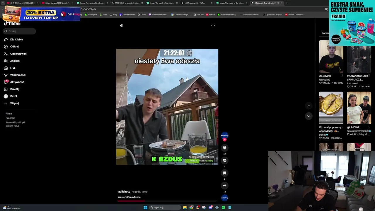The width and height of the screenshot is (375, 211).
Task: Open the Program footer link
Action: 11,118
